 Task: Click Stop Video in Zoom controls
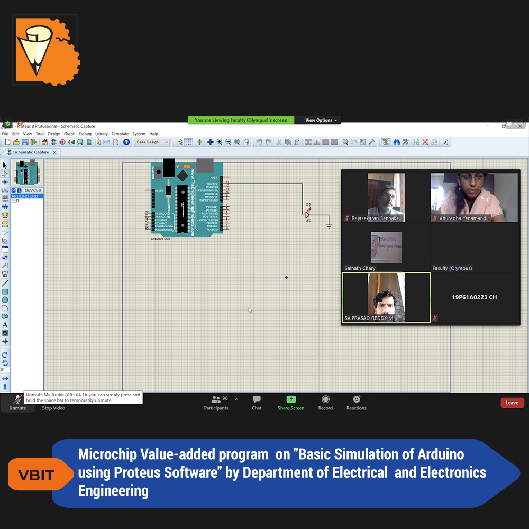53,408
